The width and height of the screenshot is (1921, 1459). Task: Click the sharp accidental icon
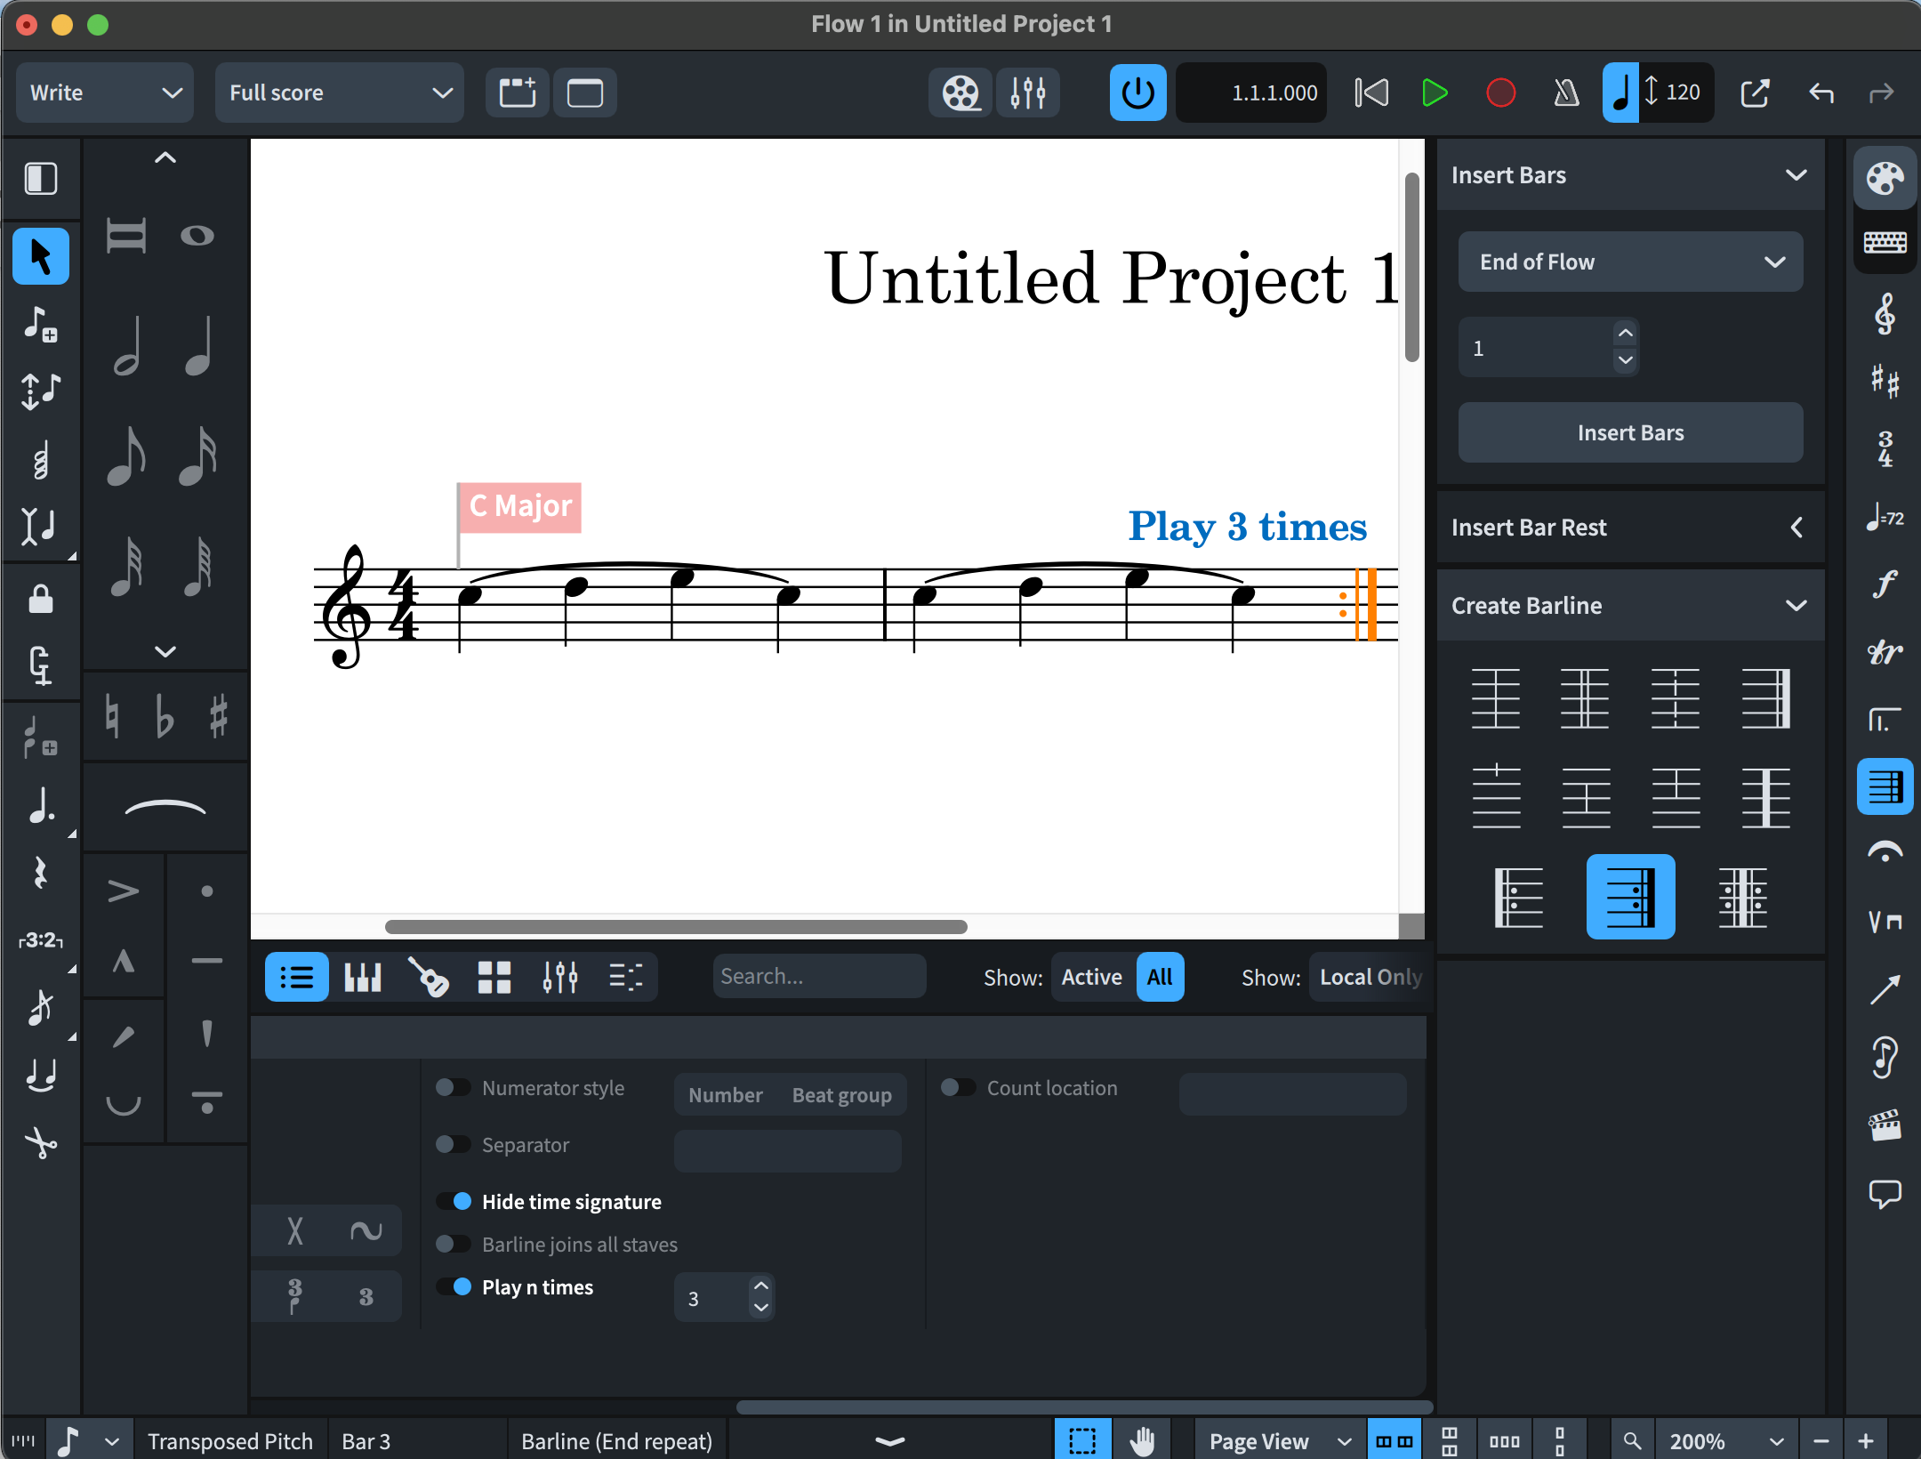[x=219, y=716]
